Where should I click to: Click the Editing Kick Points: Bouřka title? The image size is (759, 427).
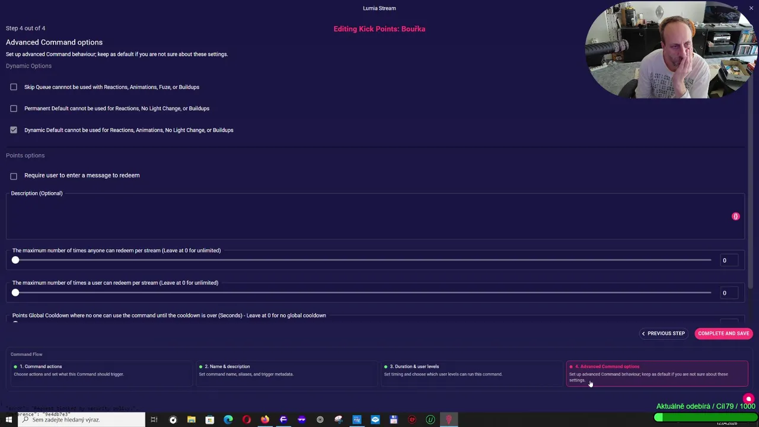[x=379, y=28]
